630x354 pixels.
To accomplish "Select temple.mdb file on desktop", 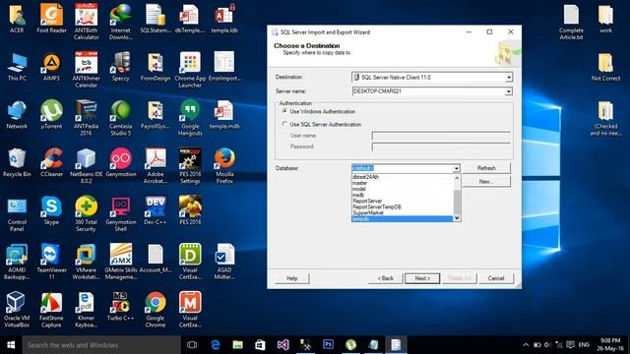I will tap(224, 114).
